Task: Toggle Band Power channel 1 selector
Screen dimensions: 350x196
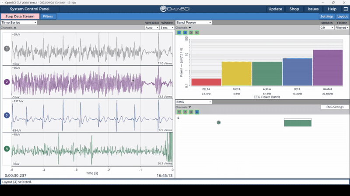Action: pos(179,32)
